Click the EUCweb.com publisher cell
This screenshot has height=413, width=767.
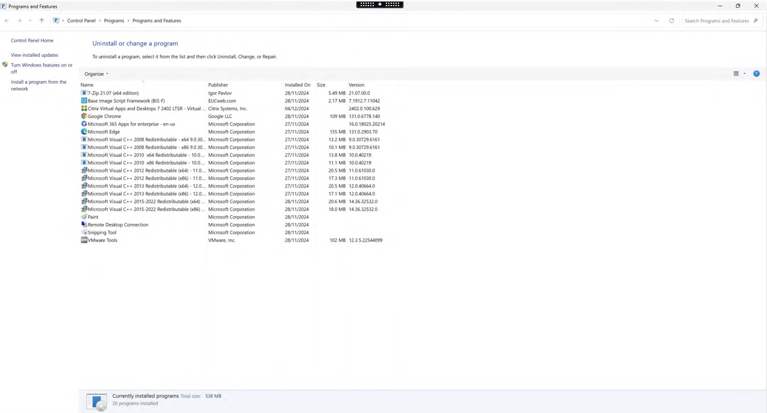222,100
